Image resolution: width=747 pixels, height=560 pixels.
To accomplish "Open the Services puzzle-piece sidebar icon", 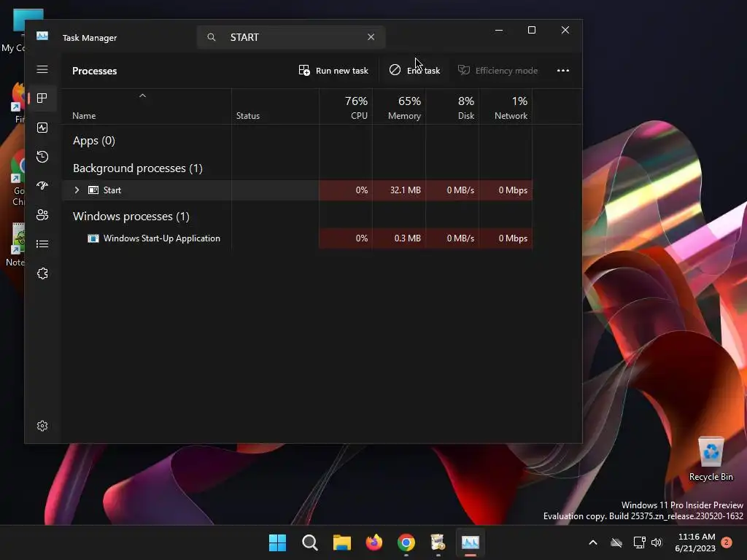I will click(42, 273).
